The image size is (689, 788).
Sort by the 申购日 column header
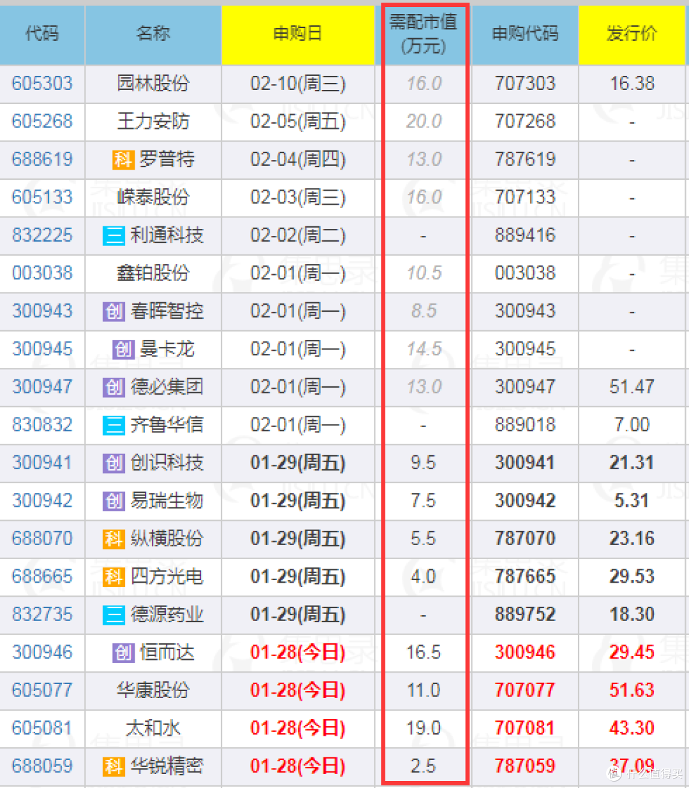coord(297,34)
